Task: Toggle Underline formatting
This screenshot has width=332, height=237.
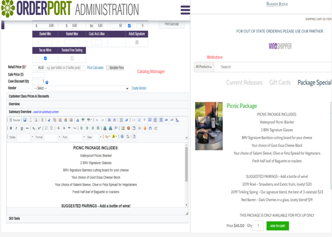Action: pos(22,128)
